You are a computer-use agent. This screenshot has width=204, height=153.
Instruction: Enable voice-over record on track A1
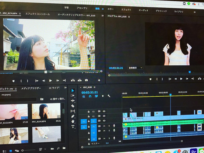114,126
